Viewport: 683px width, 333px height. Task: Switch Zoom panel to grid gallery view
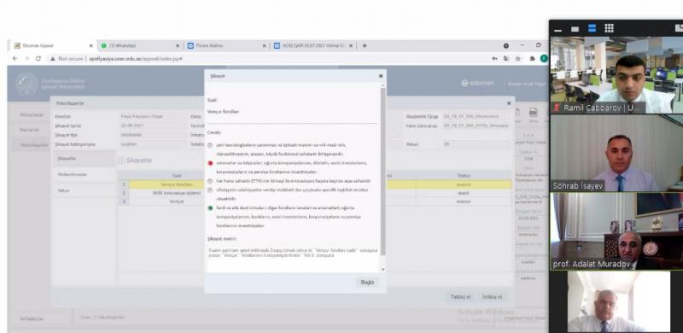coord(609,28)
